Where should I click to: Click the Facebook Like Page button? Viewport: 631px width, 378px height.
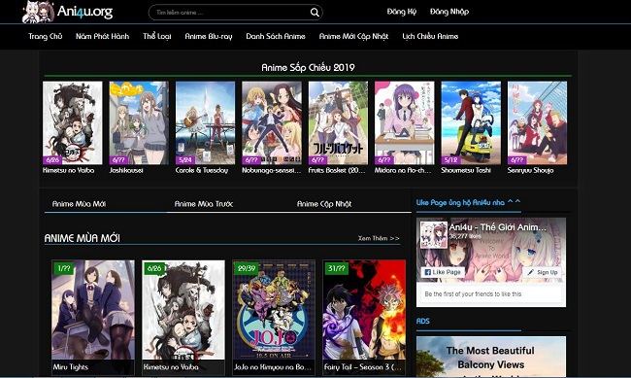443,272
